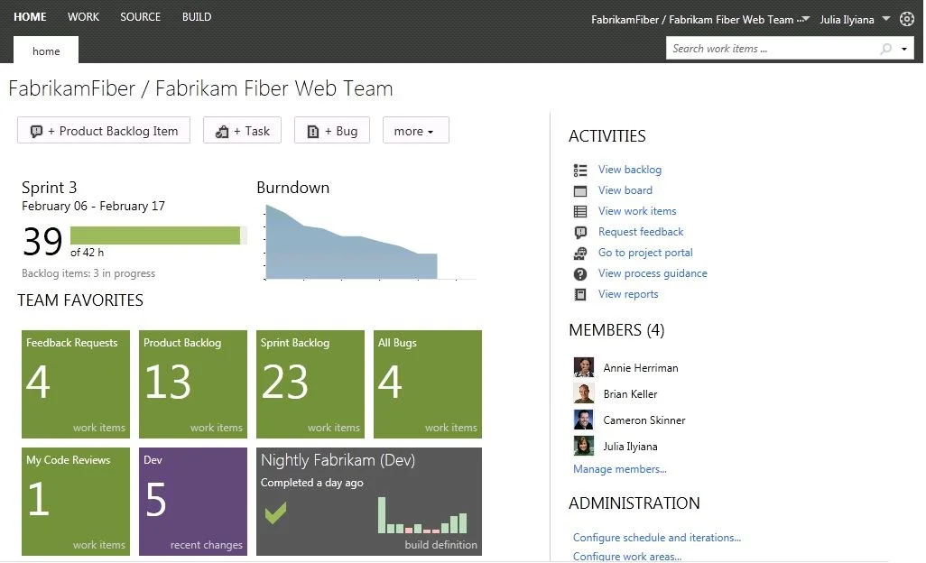Screen dimensions: 926x563
Task: Add a new Task
Action: [242, 131]
